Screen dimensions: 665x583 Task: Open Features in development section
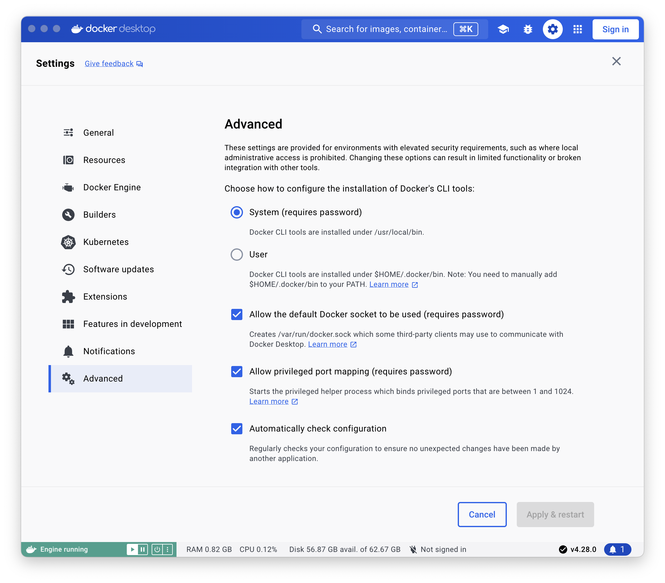[x=120, y=324]
